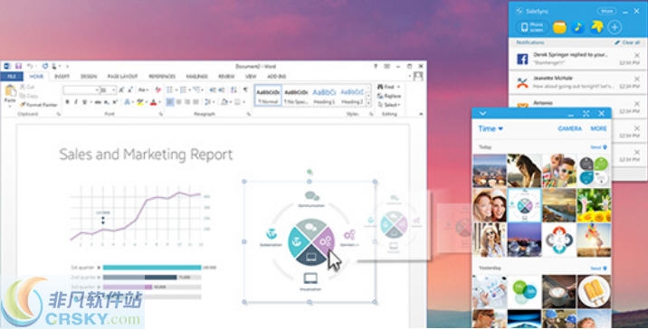Open the Change Case Aa dropdown
This screenshot has width=648, height=329.
(x=143, y=90)
